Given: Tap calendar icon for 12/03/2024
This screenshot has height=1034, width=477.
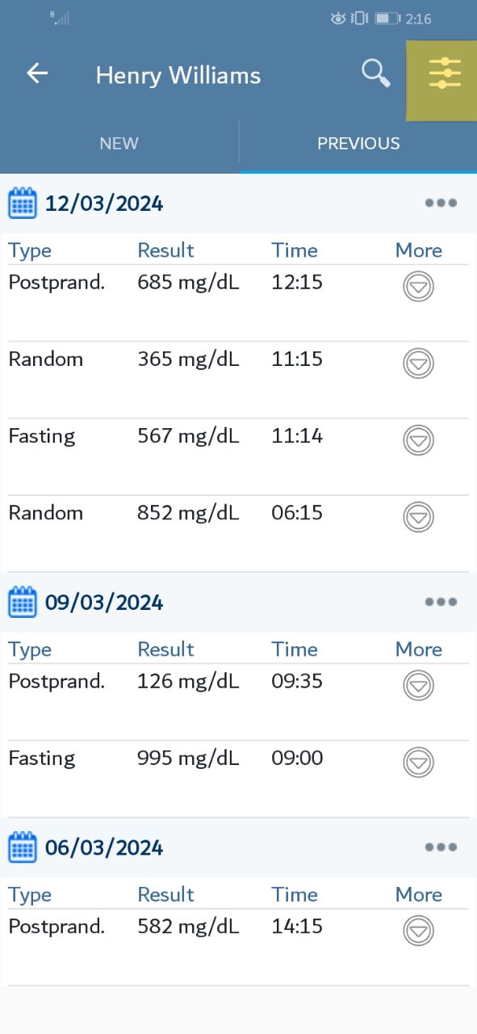Looking at the screenshot, I should click(x=23, y=203).
